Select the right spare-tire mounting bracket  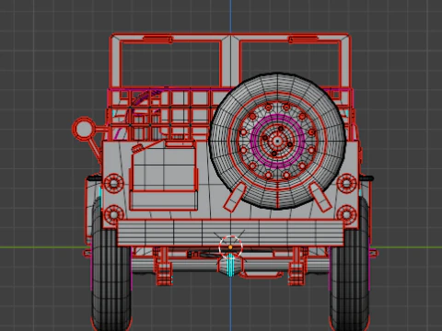click(320, 197)
